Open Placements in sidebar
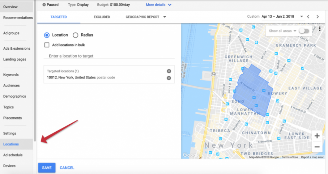Viewport: 328px width, 174px height. click(x=12, y=118)
